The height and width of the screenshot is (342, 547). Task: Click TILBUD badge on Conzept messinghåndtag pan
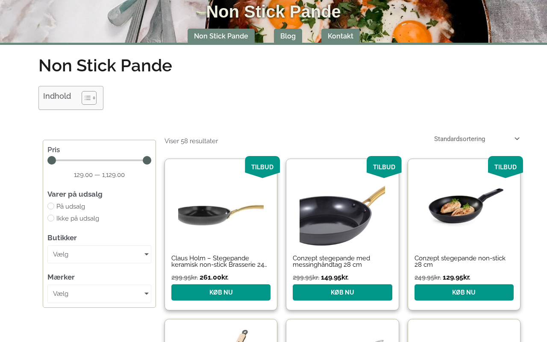[x=384, y=167]
